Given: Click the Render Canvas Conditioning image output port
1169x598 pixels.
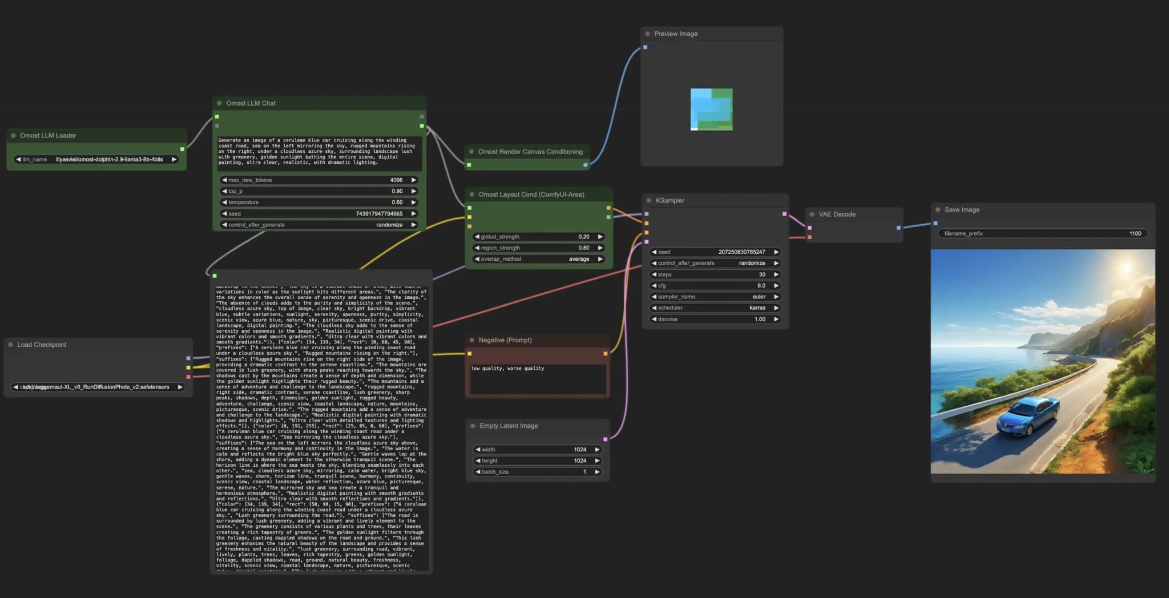Looking at the screenshot, I should pyautogui.click(x=585, y=165).
